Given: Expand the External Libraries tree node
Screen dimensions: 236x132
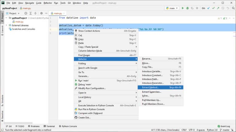Looking at the screenshot, I should pos(6,25).
